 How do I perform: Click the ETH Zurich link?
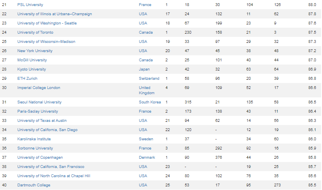tap(27, 78)
